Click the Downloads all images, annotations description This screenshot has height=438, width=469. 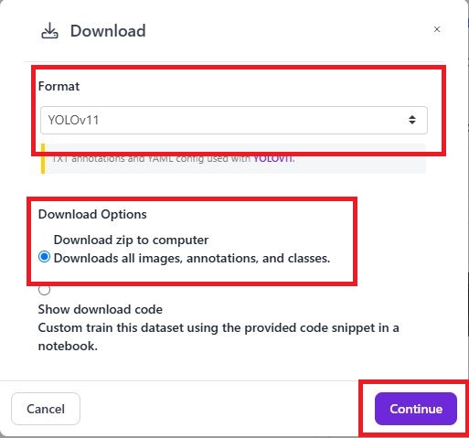(x=192, y=259)
